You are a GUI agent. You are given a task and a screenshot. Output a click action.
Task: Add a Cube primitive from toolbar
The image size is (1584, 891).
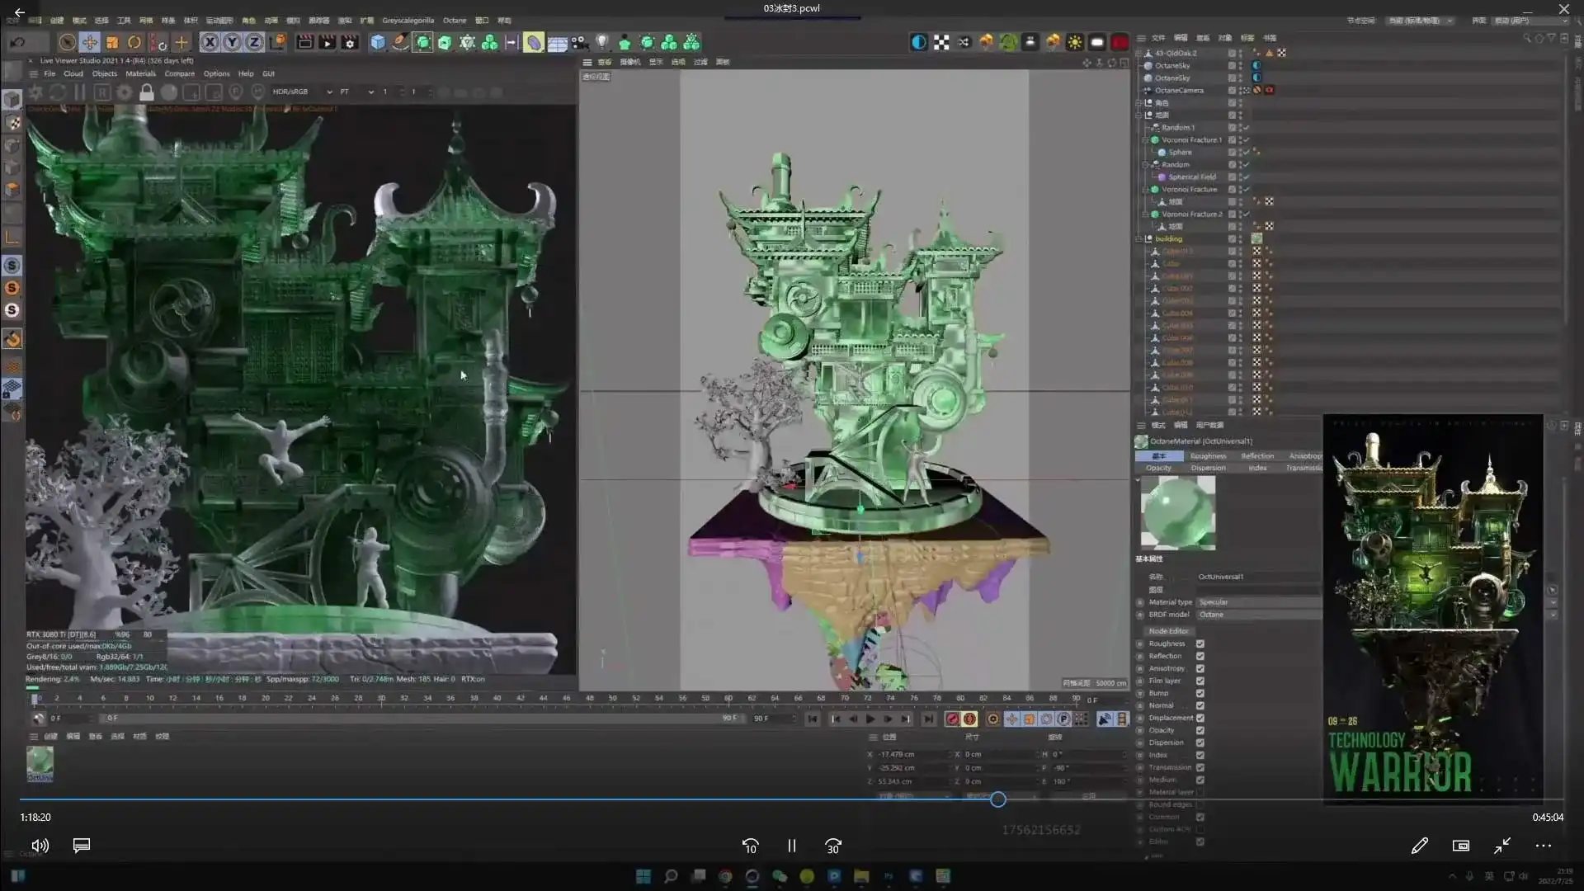click(x=378, y=42)
